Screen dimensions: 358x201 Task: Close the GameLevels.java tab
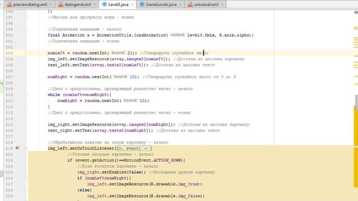click(180, 4)
